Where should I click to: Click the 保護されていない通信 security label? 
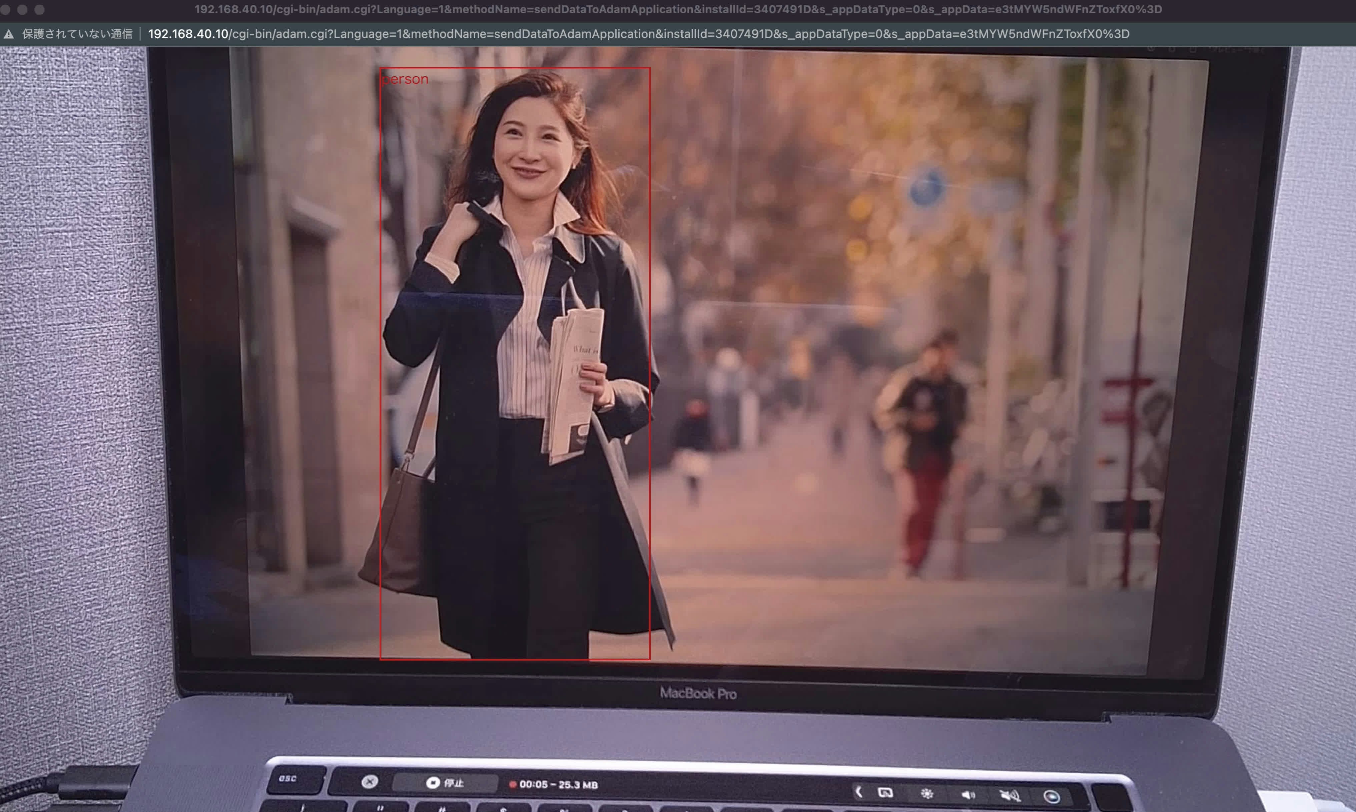[x=77, y=34]
